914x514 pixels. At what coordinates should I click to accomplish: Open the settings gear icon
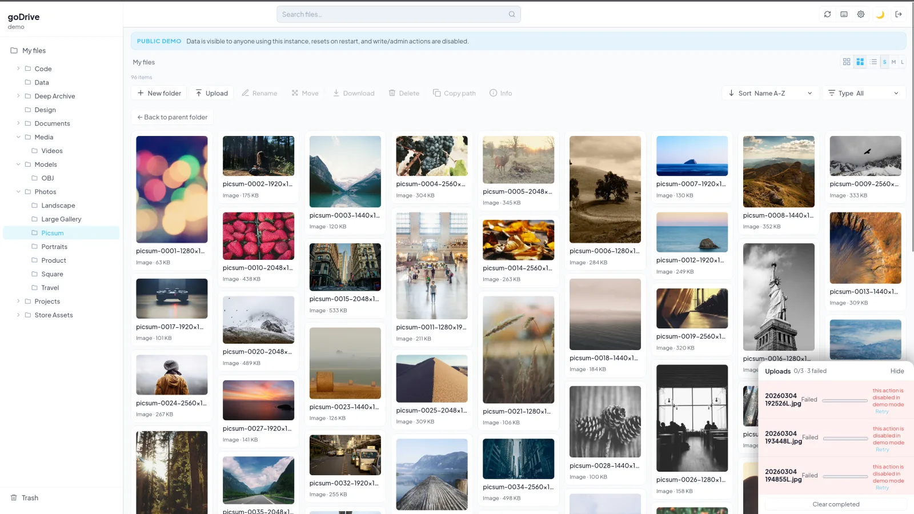[x=861, y=14]
